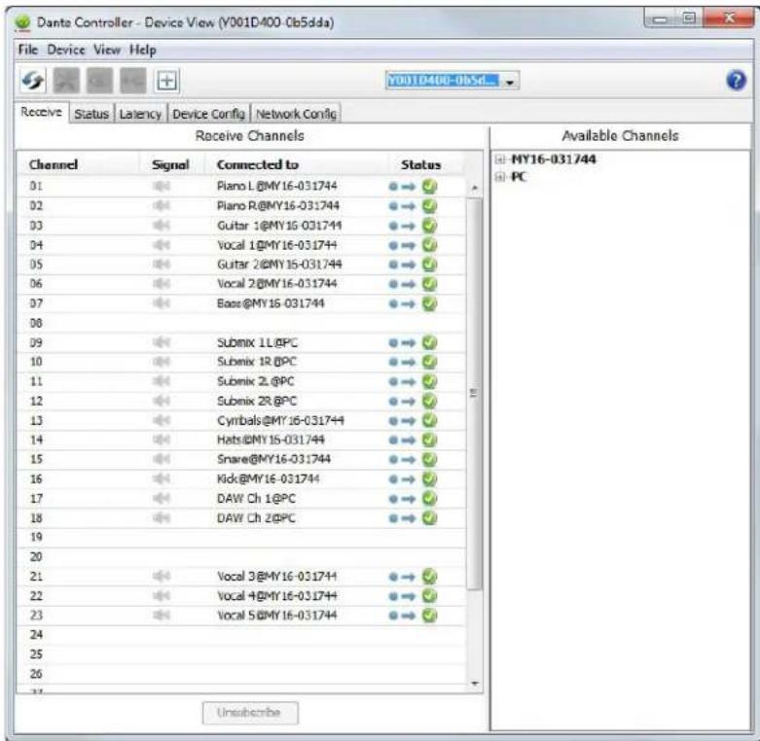Click blue arrow status icon for Vocal 3
Viewport: 760px width, 741px height.
402,577
